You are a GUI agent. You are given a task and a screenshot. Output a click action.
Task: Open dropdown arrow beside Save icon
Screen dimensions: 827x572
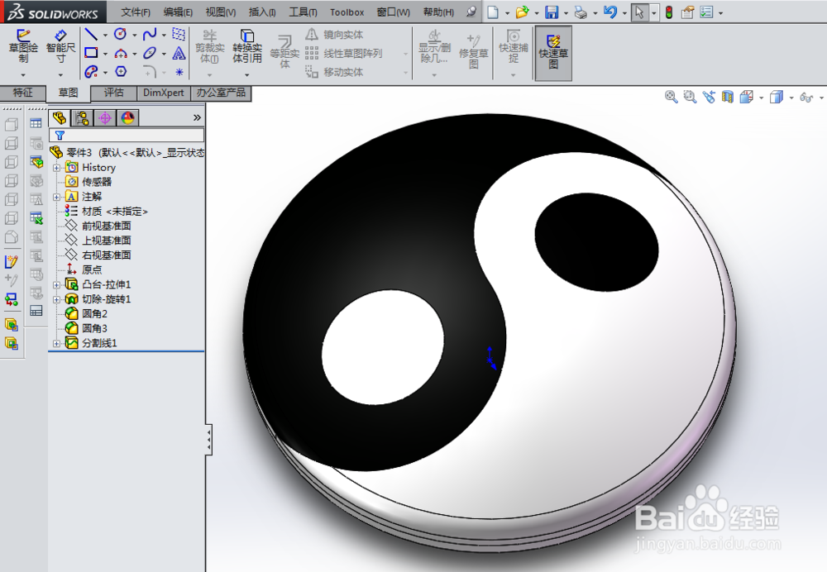point(566,12)
